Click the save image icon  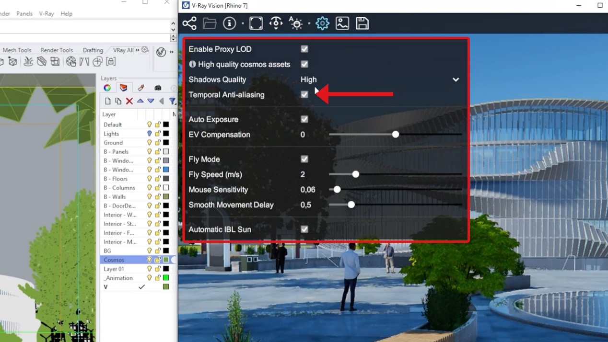click(342, 23)
